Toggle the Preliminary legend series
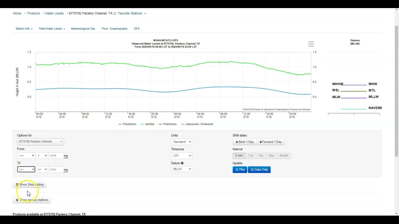This screenshot has height=224, width=399. (168, 124)
